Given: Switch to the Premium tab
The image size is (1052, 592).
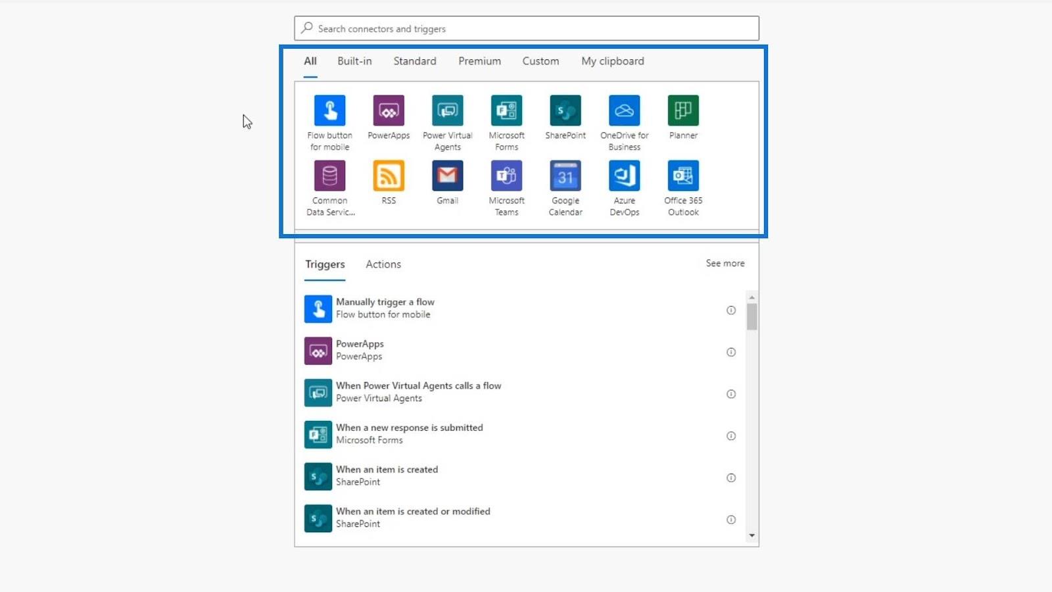Looking at the screenshot, I should click(x=479, y=61).
